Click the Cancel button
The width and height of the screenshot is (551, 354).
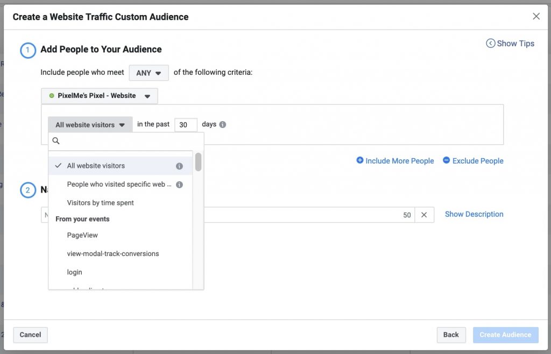[30, 335]
